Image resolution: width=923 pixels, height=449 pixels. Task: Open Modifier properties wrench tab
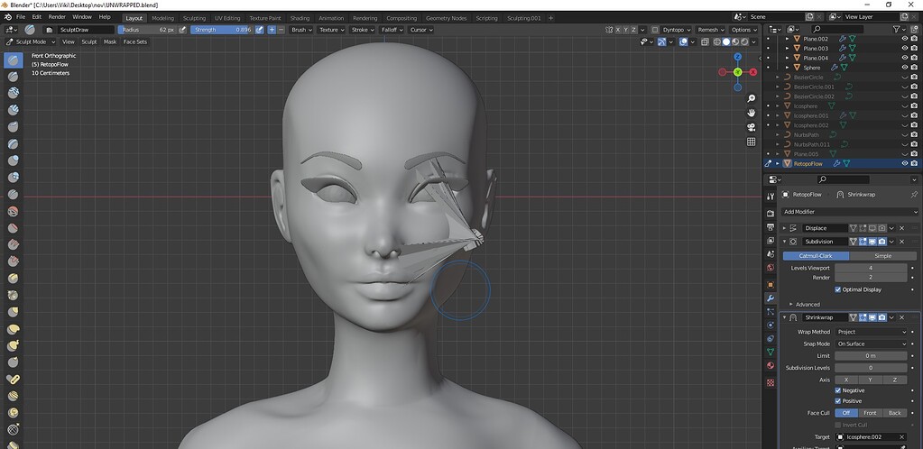[x=771, y=298]
